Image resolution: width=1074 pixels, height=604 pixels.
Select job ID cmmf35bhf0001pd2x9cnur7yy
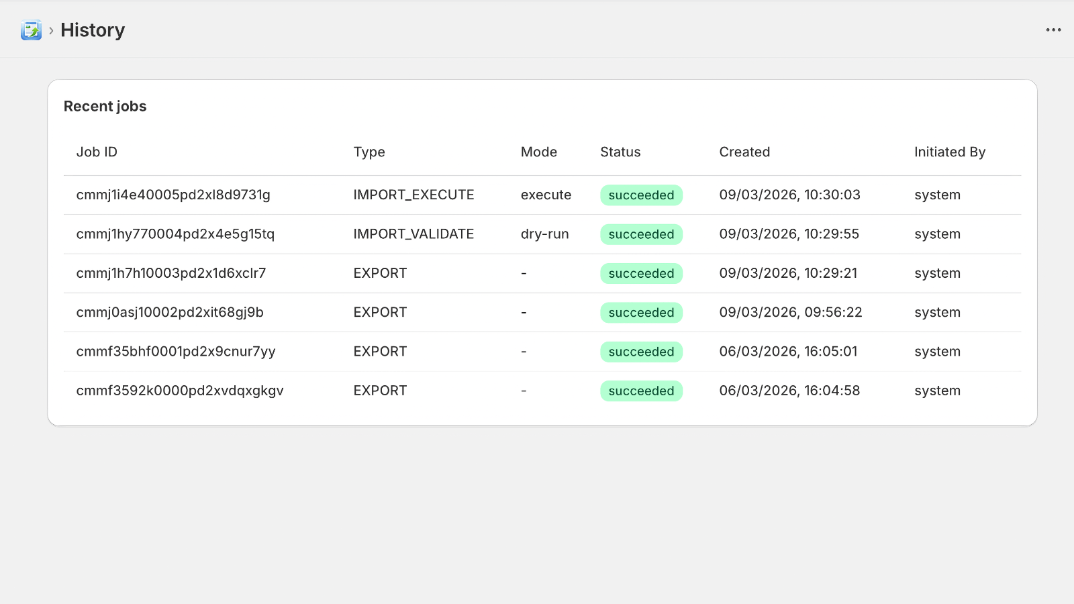[x=176, y=352]
